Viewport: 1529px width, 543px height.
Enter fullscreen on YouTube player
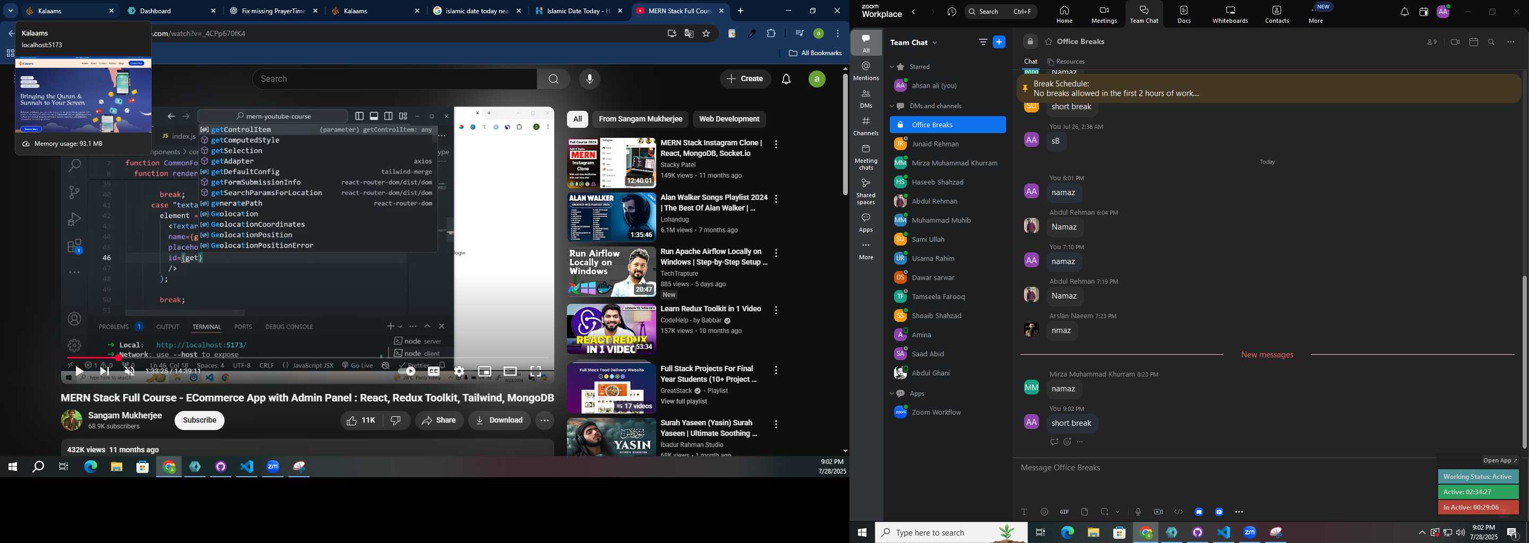click(x=536, y=372)
